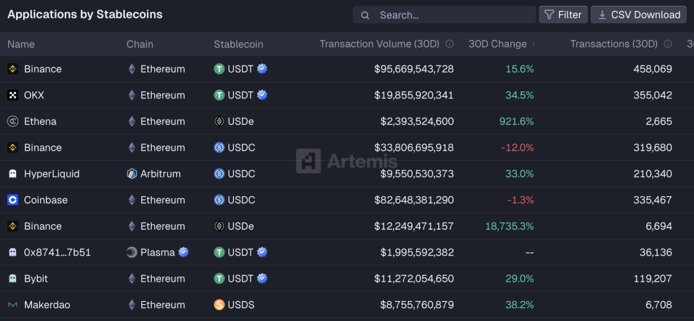This screenshot has width=694, height=321.
Task: Click the Arbitrum chain icon
Action: [x=132, y=174]
